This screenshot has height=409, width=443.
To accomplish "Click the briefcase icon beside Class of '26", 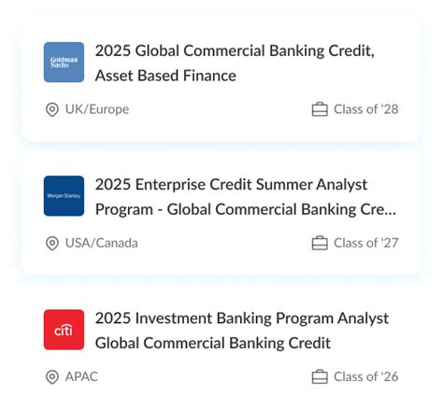I will coord(320,376).
